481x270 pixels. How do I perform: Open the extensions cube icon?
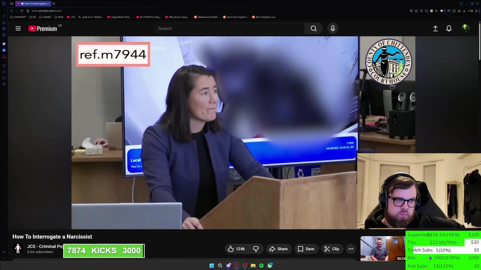[x=454, y=11]
